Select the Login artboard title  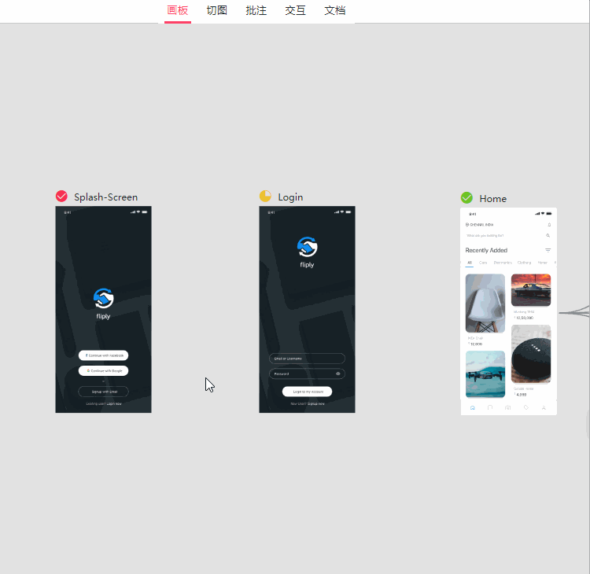tap(290, 197)
